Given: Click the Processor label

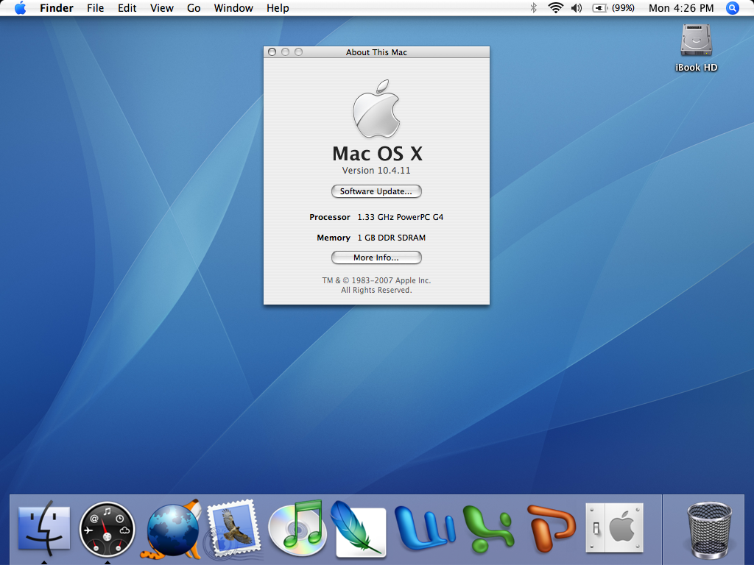Looking at the screenshot, I should pos(330,217).
